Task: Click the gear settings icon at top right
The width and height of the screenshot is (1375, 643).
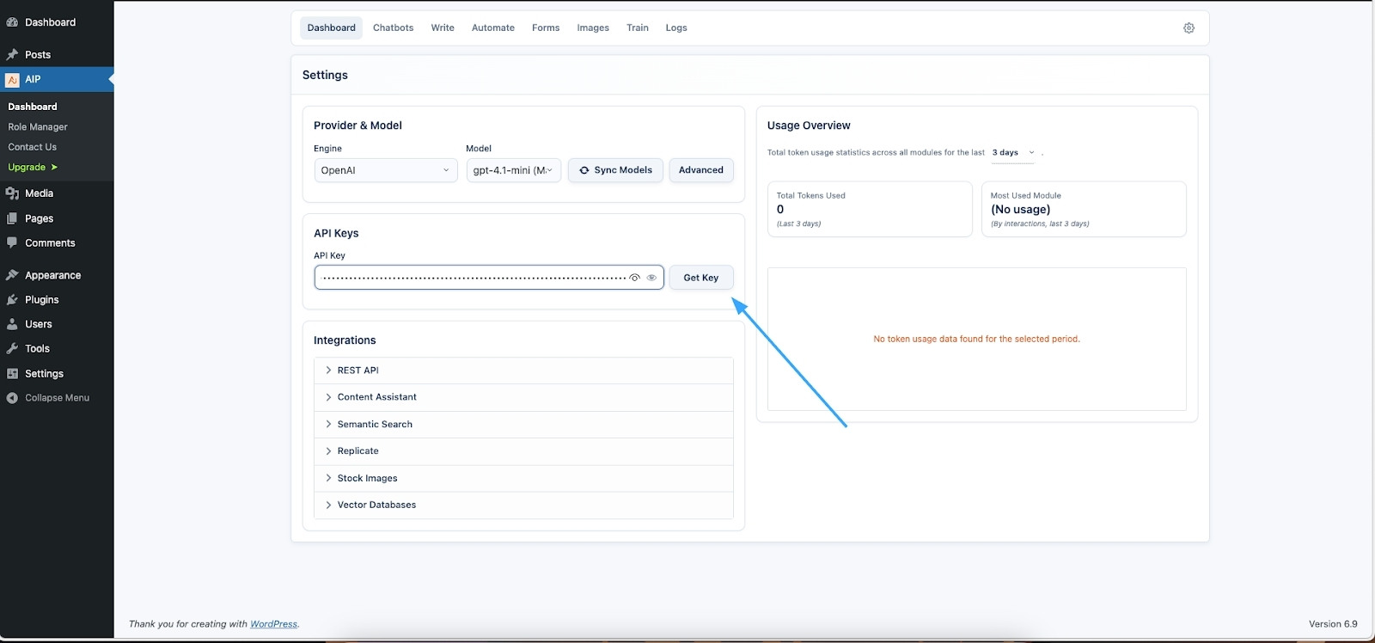Action: (1189, 28)
